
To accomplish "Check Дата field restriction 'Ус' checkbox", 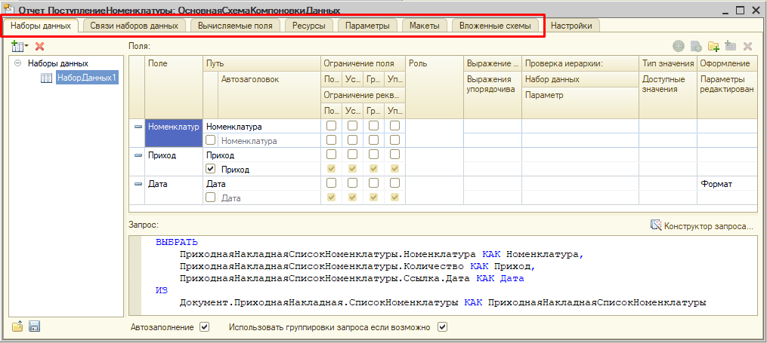I will click(x=352, y=183).
